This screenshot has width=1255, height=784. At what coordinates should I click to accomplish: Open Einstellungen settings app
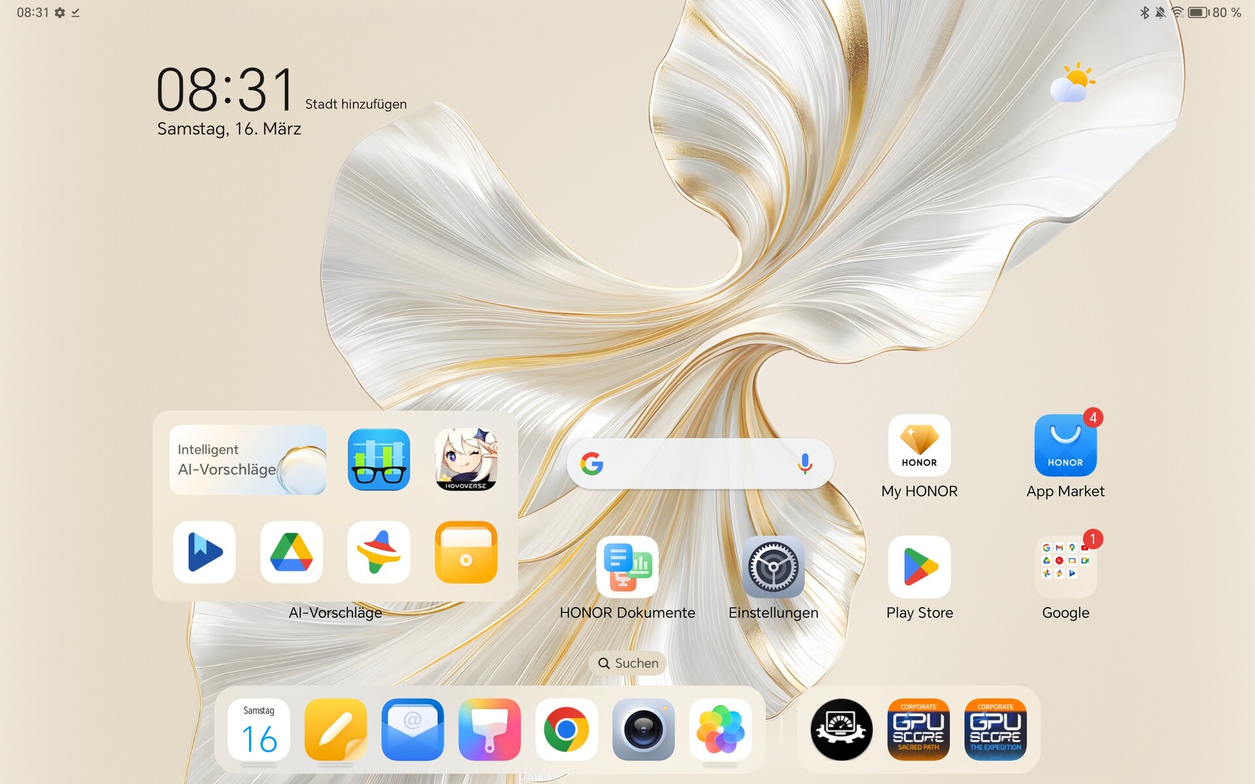[x=773, y=566]
